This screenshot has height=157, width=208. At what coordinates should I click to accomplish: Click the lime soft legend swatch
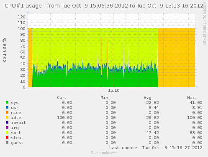[7, 132]
